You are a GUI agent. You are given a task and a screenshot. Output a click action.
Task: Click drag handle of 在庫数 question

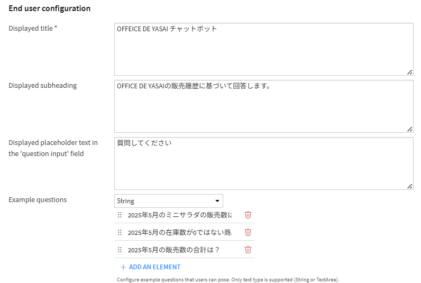coord(120,232)
